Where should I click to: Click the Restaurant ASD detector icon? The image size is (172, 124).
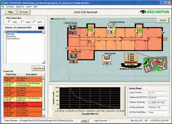[x=107, y=60]
